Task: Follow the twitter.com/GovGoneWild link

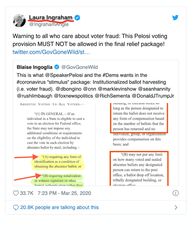Action: click(x=51, y=52)
